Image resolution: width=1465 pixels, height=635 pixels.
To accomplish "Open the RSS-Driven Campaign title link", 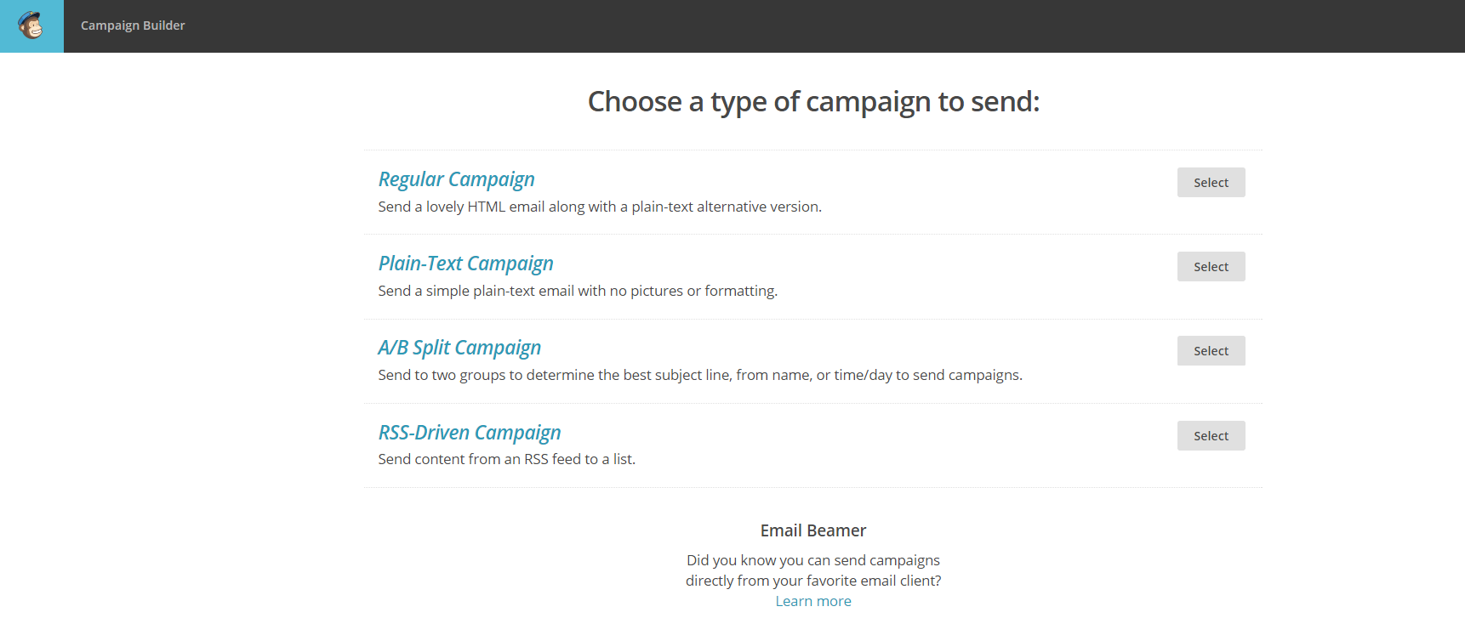I will click(x=470, y=433).
